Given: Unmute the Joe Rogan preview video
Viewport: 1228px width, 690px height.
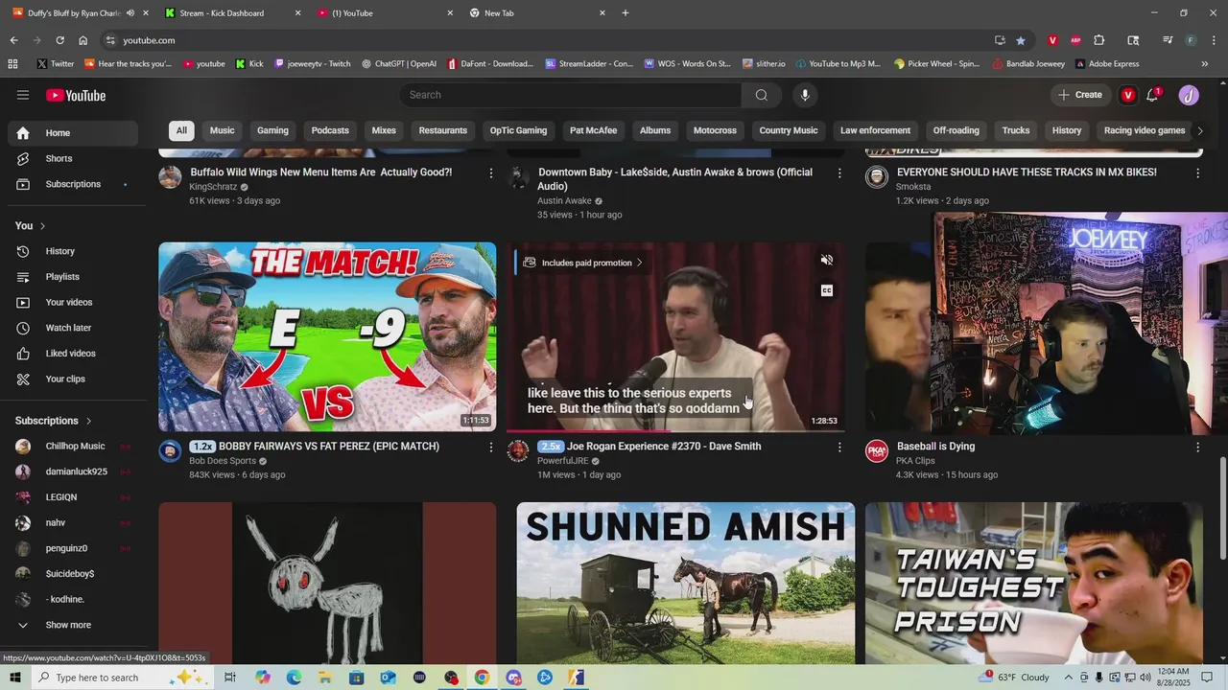Looking at the screenshot, I should pos(826,260).
